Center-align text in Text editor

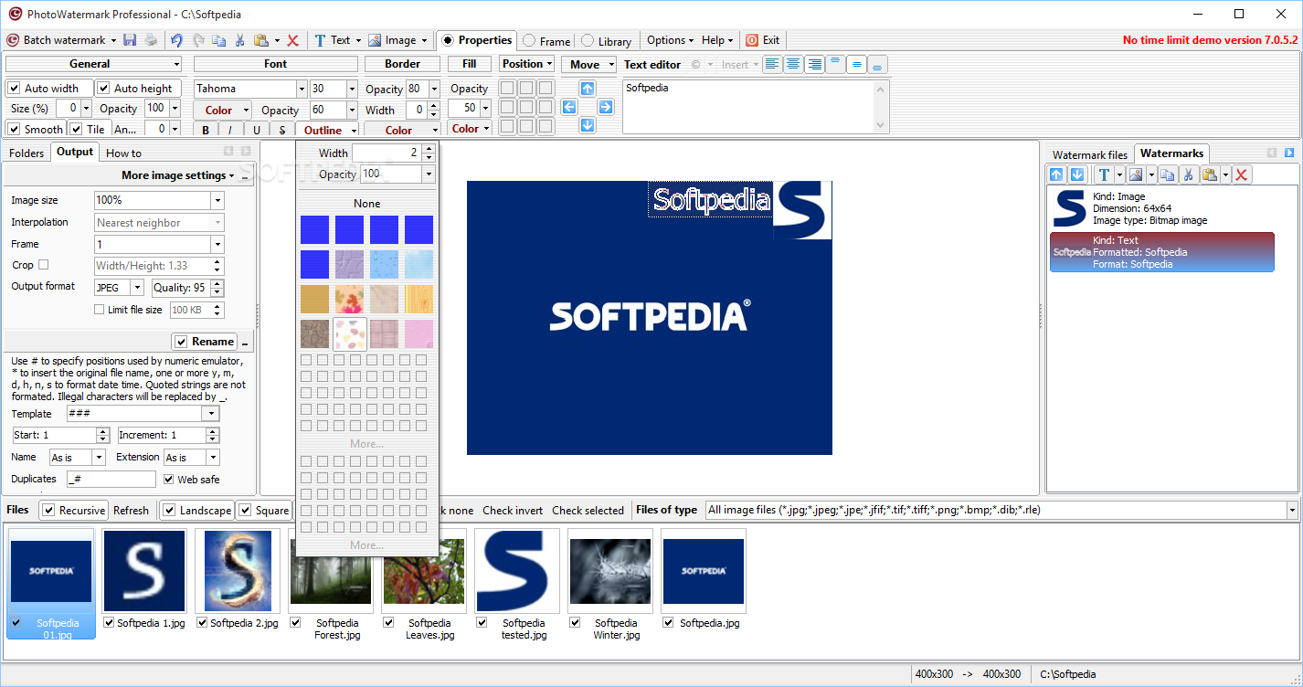(x=793, y=64)
